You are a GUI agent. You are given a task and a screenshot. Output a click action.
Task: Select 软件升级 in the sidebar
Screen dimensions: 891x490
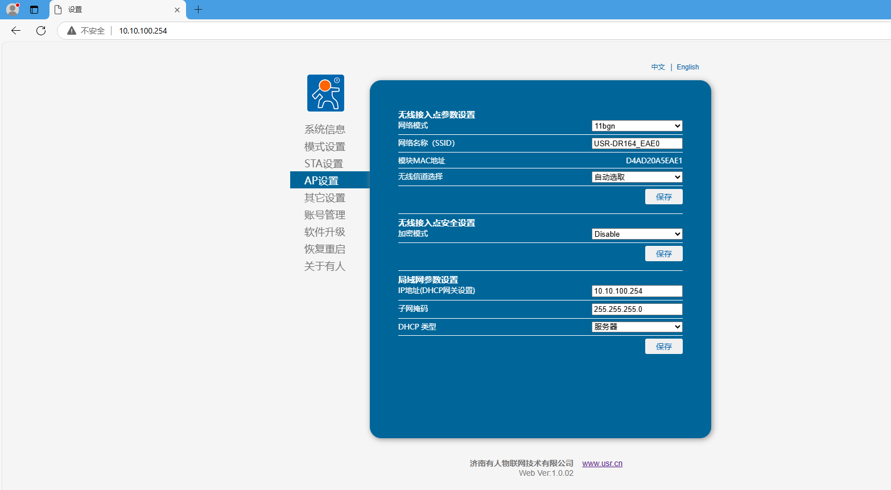point(325,232)
